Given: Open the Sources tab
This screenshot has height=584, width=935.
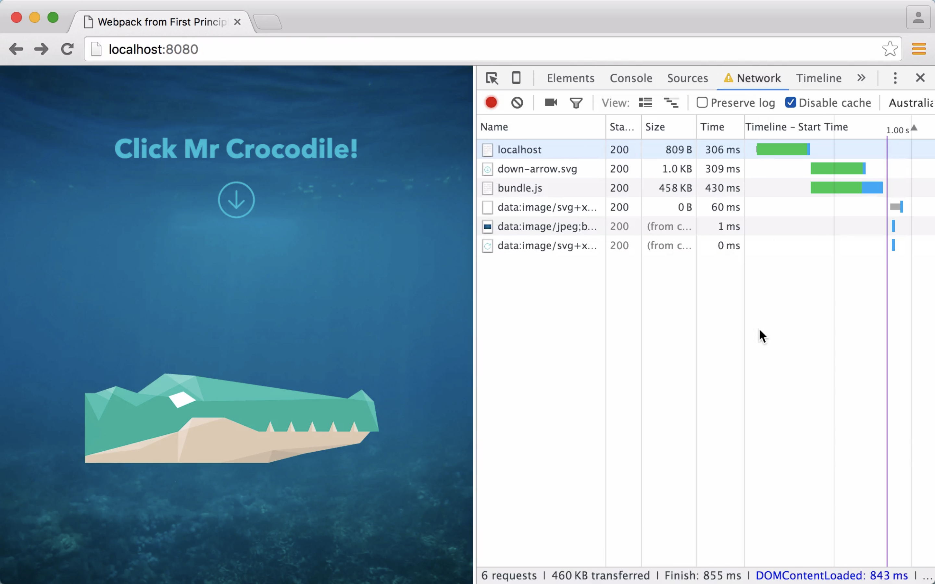Looking at the screenshot, I should [x=687, y=79].
